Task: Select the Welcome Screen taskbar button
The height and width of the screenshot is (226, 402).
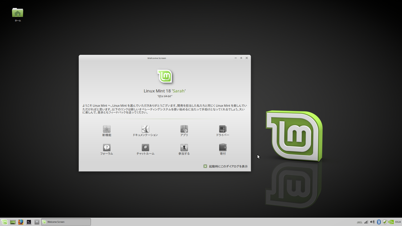Action: pos(66,222)
